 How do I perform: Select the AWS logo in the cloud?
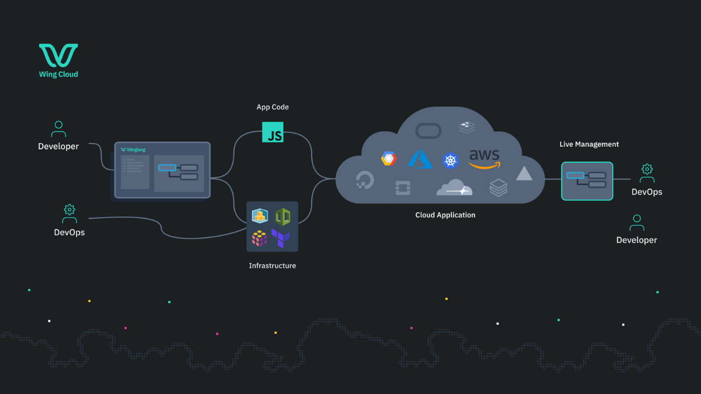tap(484, 159)
